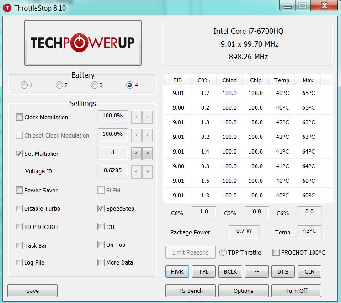Click the TDP Throttle indicator
The height and width of the screenshot is (303, 341).
click(223, 252)
